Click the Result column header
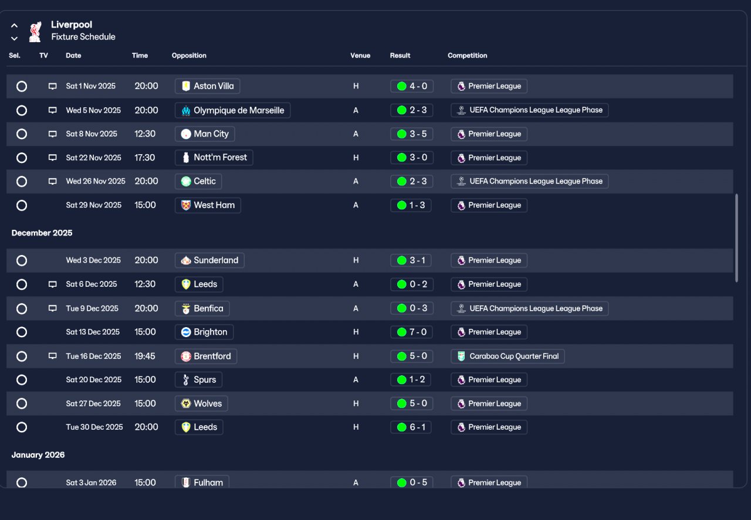 (x=400, y=56)
